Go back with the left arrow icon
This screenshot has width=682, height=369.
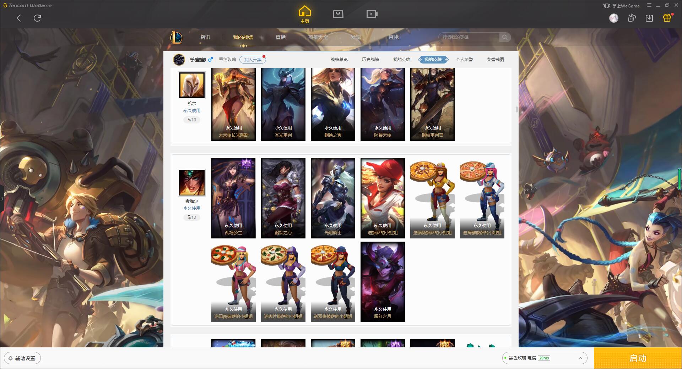click(19, 18)
